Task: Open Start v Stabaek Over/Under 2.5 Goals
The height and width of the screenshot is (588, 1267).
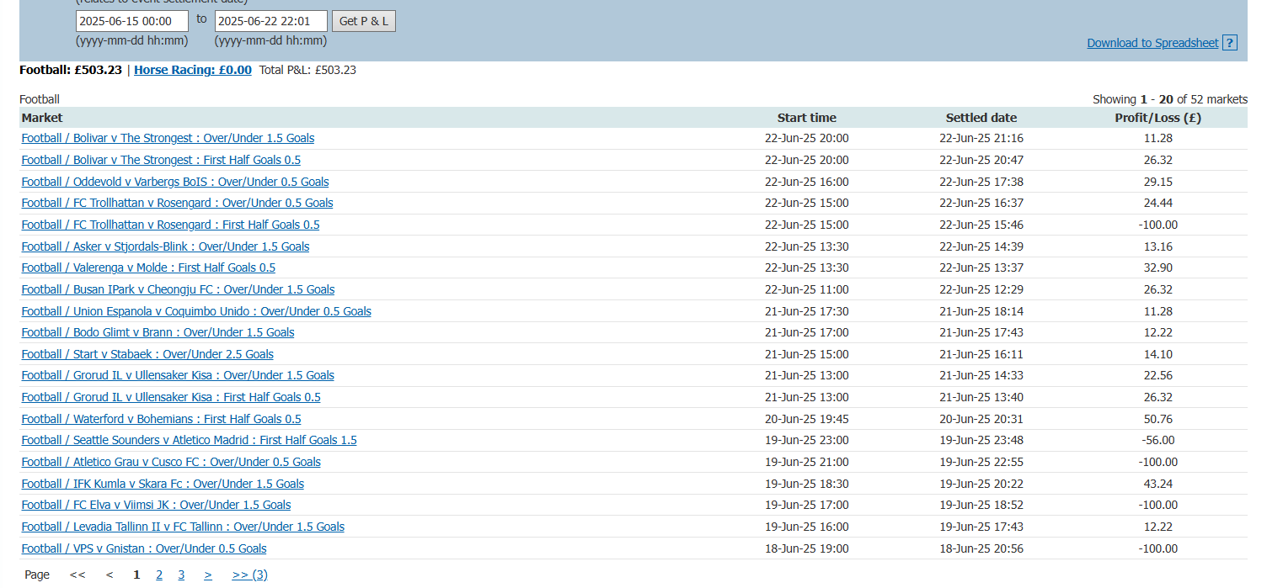Action: (147, 354)
